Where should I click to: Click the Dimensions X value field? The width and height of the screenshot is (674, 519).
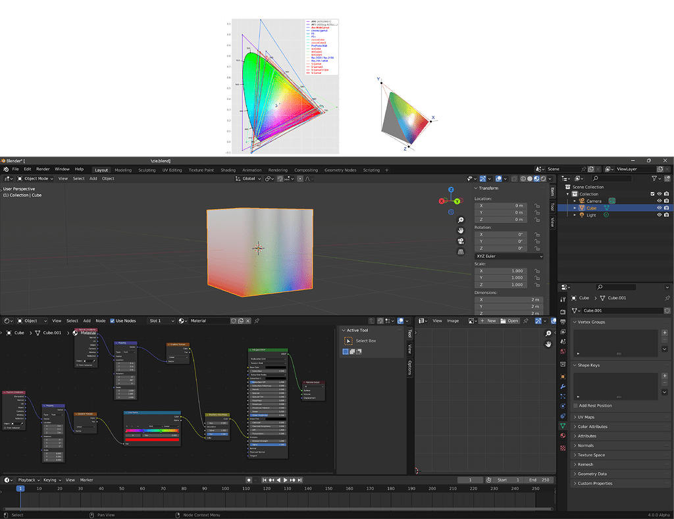tap(509, 299)
